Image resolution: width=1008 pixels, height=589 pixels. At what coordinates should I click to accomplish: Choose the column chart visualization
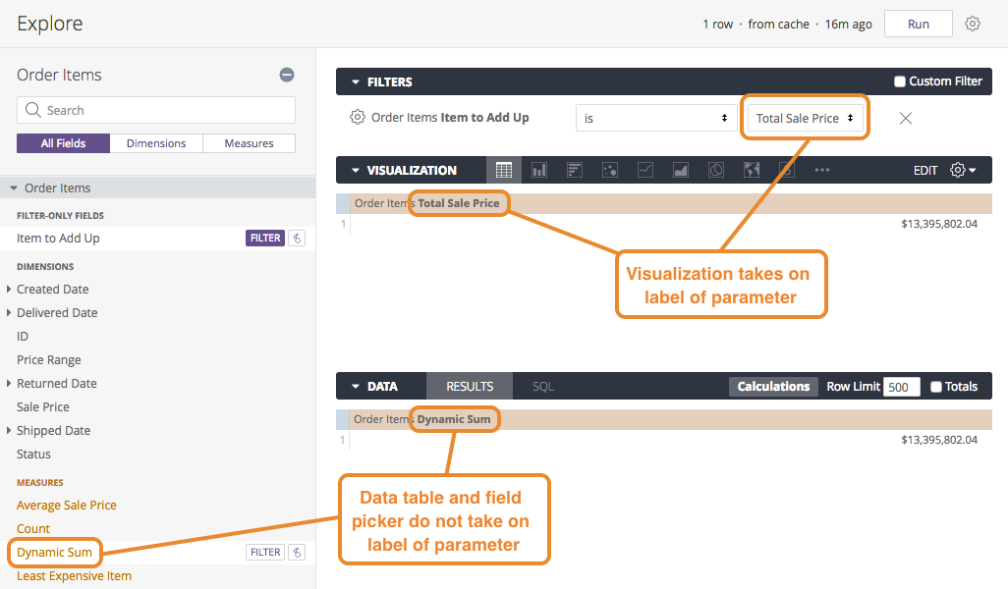coord(539,170)
